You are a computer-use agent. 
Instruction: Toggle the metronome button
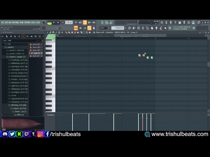(x=76, y=23)
